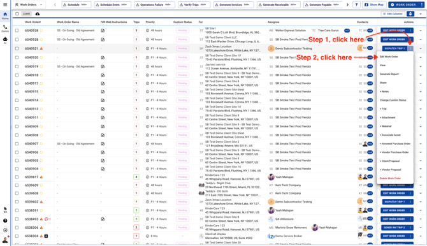
Task: Expand row details for work order 6538591
Action: (421, 210)
